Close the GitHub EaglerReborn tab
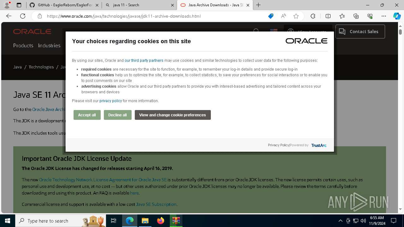Screen dimensions: 404x227 point(97,5)
